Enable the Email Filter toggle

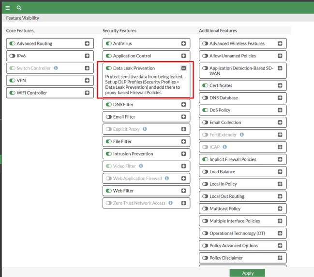[x=109, y=117]
